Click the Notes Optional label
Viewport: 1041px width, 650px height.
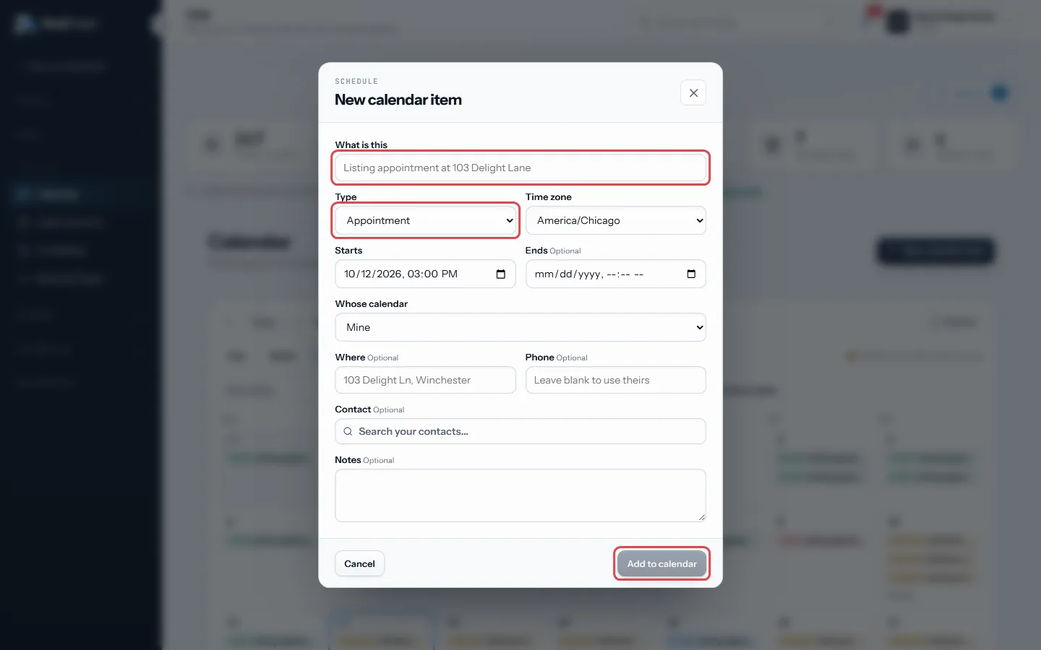364,459
